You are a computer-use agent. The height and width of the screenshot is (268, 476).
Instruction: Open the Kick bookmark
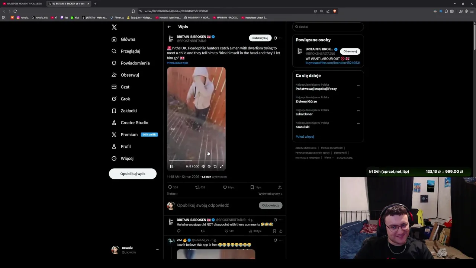tap(75, 17)
